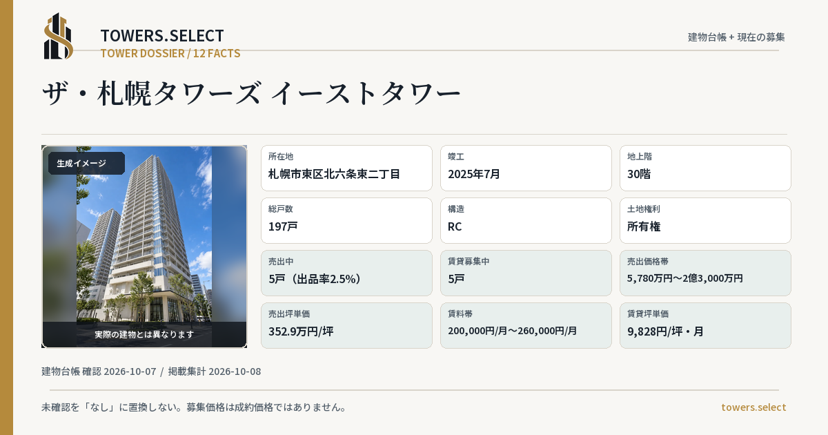
Task: Click the RC structure value
Action: coord(455,226)
